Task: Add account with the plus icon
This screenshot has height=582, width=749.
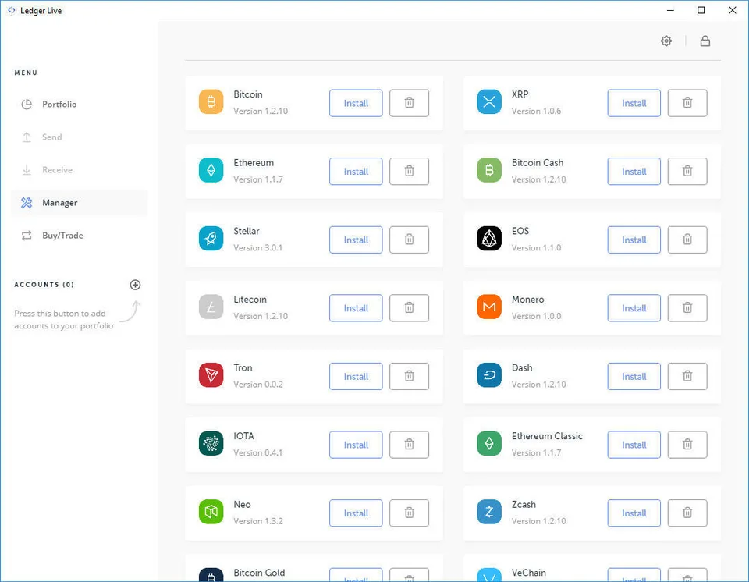Action: click(x=135, y=285)
